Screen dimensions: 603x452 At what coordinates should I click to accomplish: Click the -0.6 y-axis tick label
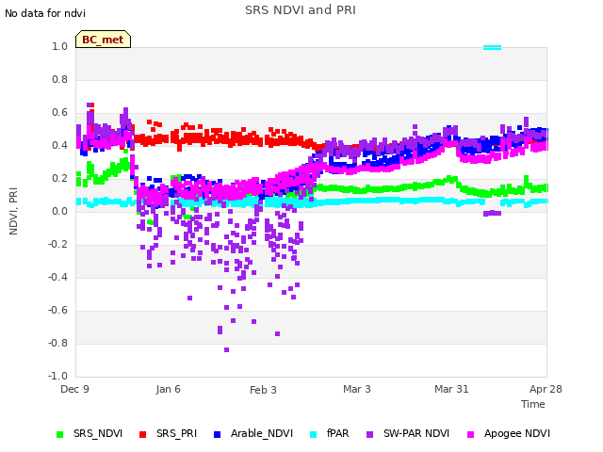pyautogui.click(x=57, y=310)
